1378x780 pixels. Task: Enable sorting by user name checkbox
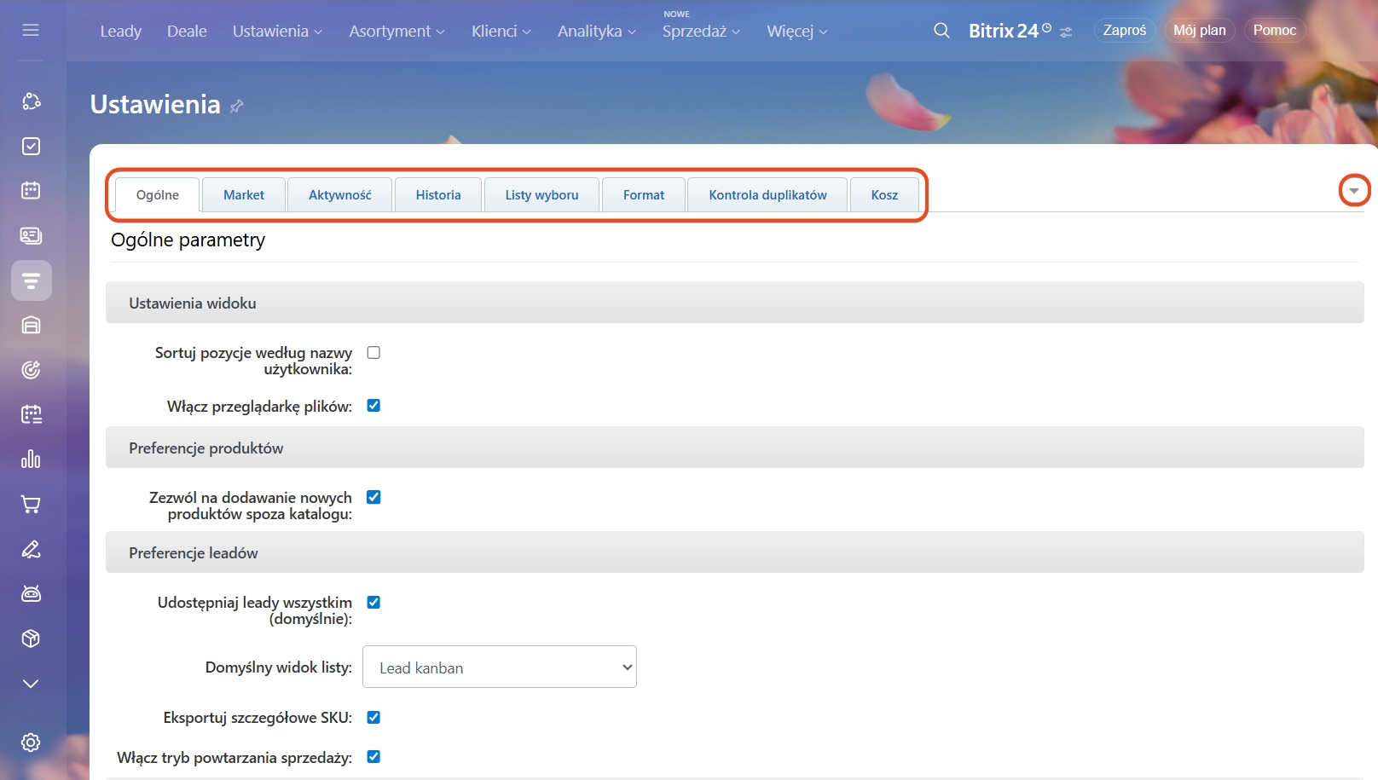coord(373,353)
